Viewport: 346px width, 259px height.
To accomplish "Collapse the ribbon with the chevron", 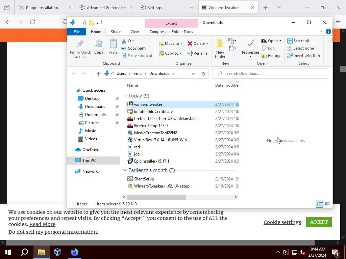I will click(321, 31).
